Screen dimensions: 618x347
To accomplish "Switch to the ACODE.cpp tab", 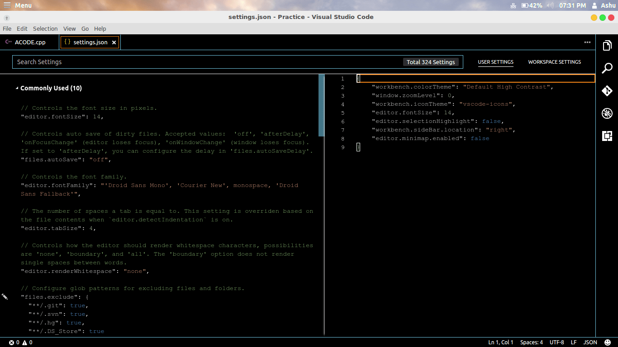I will click(30, 42).
